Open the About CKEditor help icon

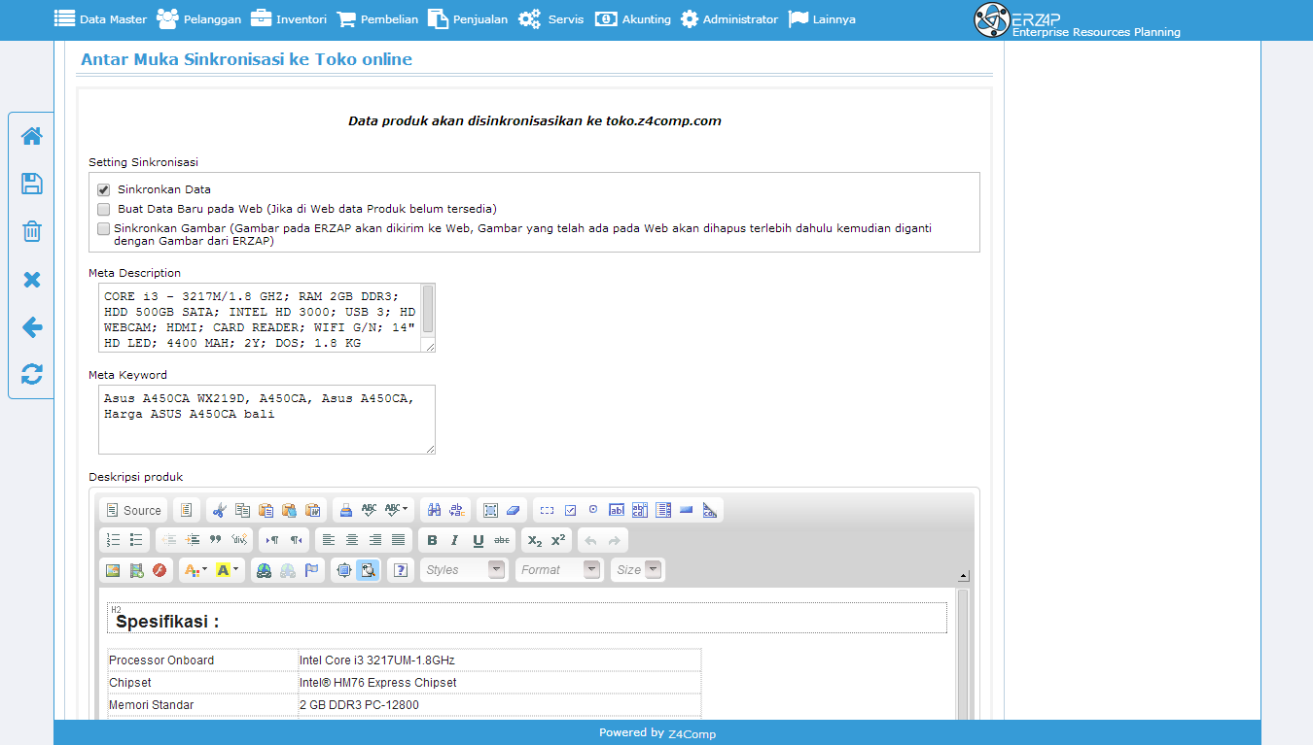401,570
